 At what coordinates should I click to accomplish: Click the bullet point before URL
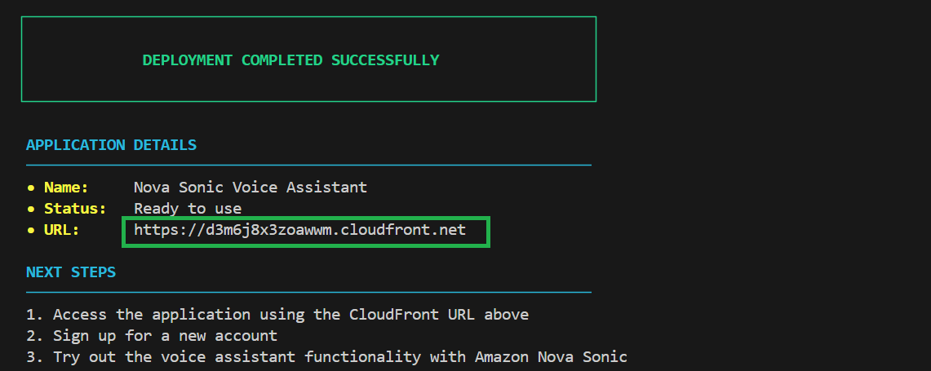(x=31, y=230)
